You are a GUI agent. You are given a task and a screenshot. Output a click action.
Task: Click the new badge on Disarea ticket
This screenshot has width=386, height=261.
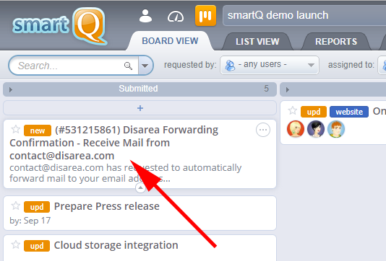[38, 130]
